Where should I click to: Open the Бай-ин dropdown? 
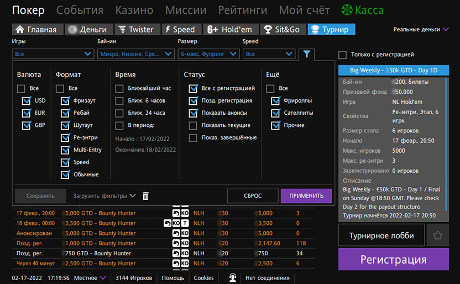point(136,54)
